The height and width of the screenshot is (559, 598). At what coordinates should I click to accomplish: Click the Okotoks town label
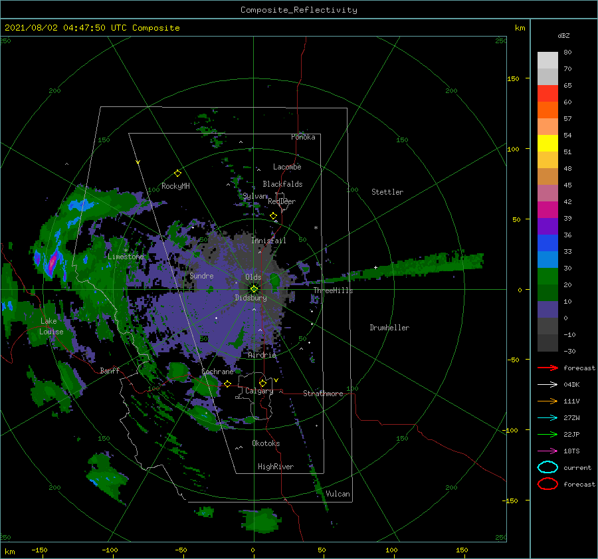pyautogui.click(x=266, y=443)
